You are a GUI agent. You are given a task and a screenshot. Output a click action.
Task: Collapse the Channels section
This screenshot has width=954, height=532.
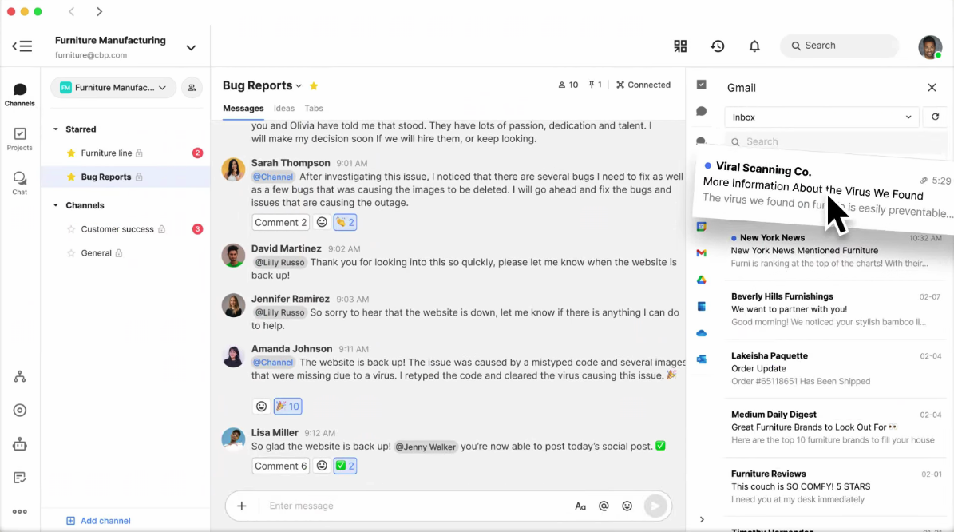click(55, 205)
